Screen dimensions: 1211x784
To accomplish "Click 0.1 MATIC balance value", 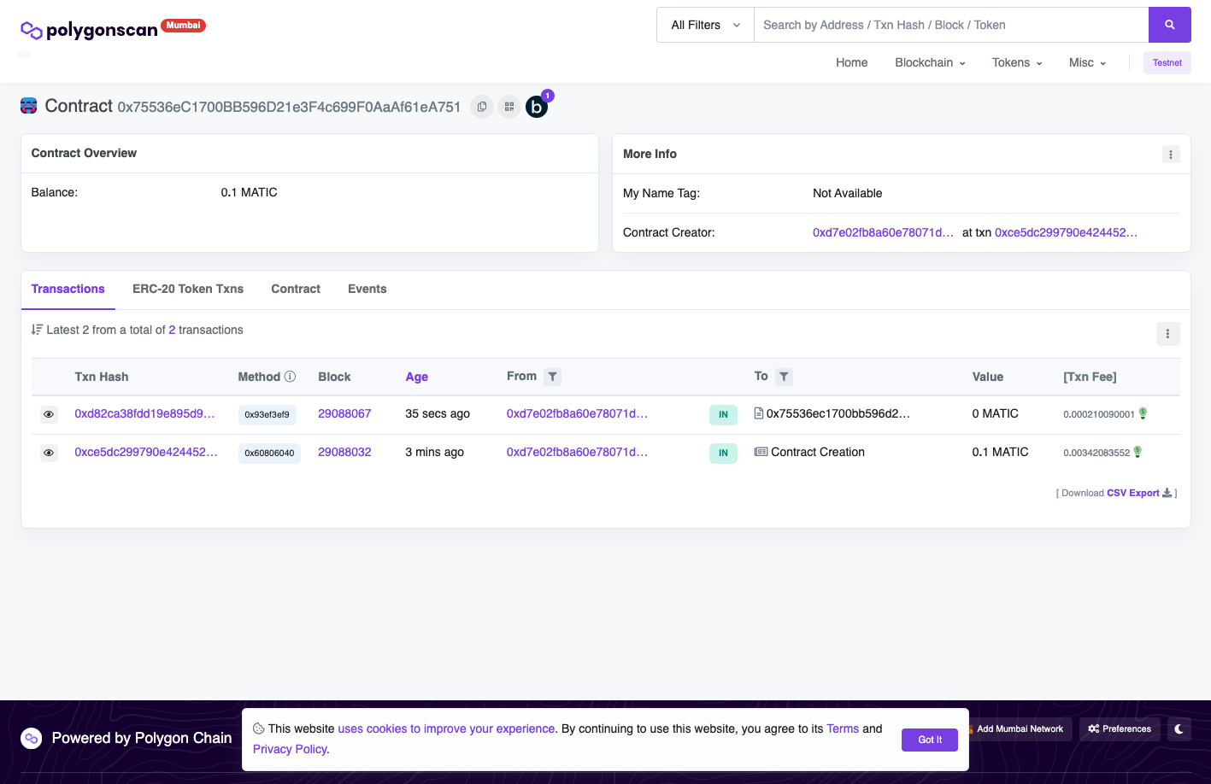I will click(249, 192).
